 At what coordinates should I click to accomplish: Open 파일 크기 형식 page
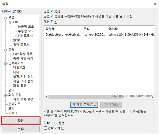click(23, 81)
